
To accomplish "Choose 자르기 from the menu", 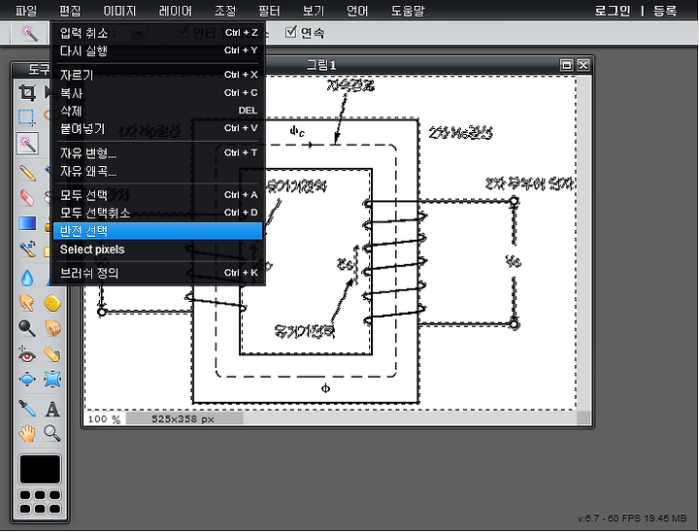I will (158, 75).
